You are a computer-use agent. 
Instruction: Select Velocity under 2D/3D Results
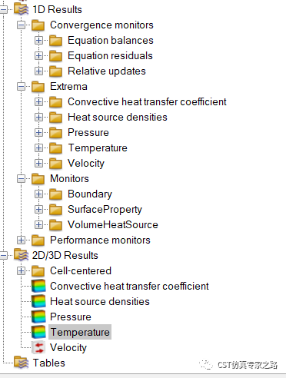click(68, 348)
